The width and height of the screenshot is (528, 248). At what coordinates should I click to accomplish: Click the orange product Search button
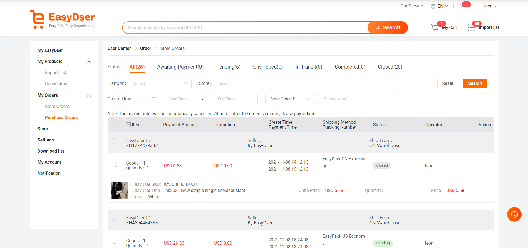(x=388, y=28)
